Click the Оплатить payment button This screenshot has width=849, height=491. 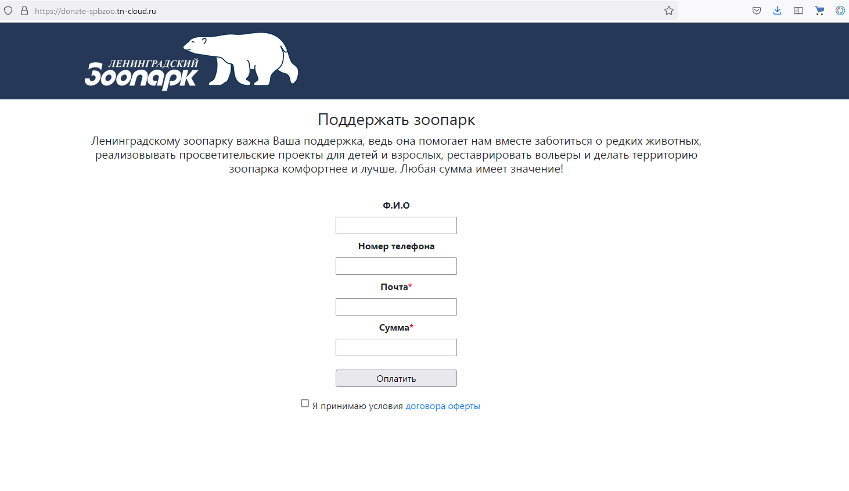click(396, 378)
